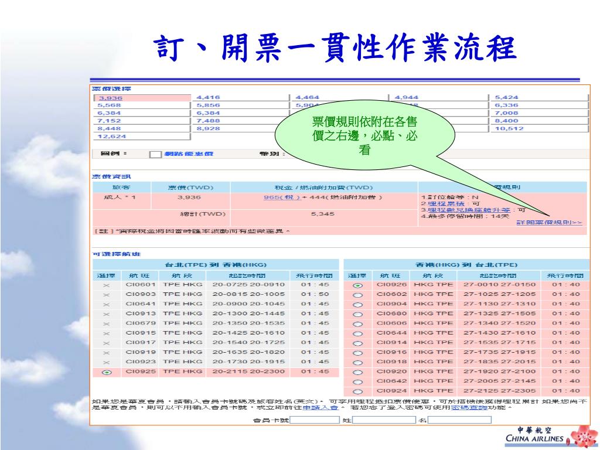Open the 965(稅) tax details link
Image resolution: width=600 pixels, height=450 pixels.
click(x=282, y=197)
